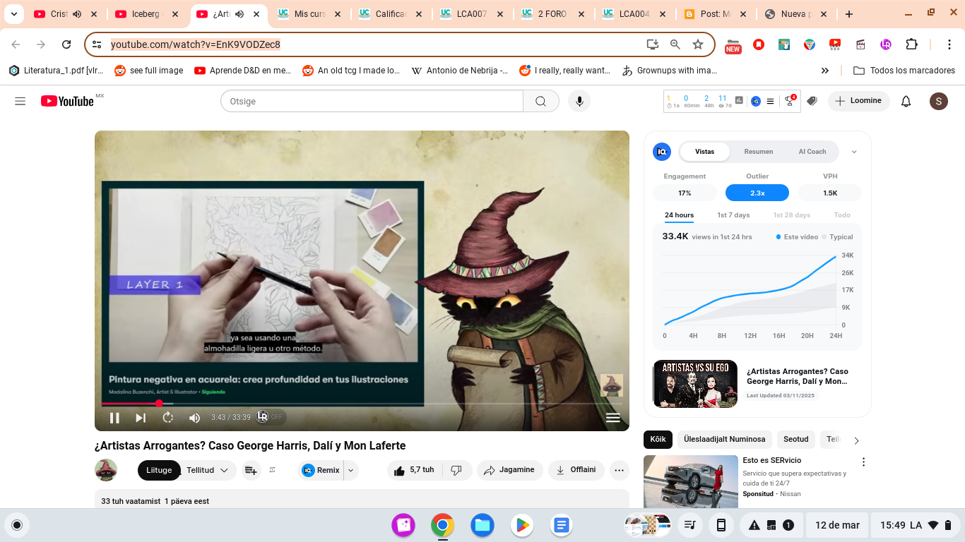The height and width of the screenshot is (542, 965).
Task: Open the Nissan sponsored ad thumbnail
Action: [691, 481]
